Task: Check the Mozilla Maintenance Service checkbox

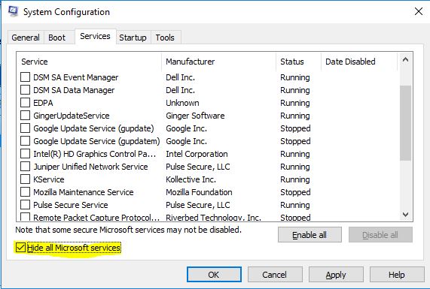Action: tap(26, 192)
